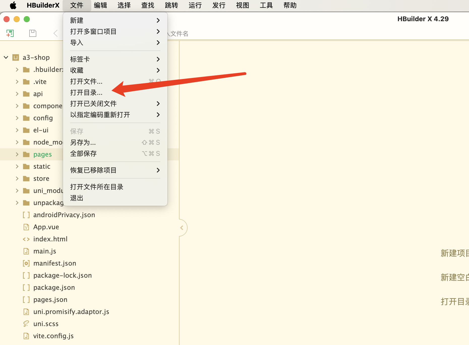Open the 编辑 menu in menu bar
Viewport: 469px width, 345px height.
(100, 5)
